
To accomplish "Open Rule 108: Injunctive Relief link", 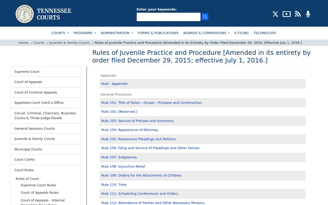I will coord(124,167).
